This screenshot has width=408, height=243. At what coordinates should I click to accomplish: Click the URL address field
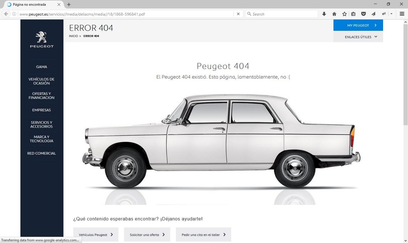tap(126, 14)
